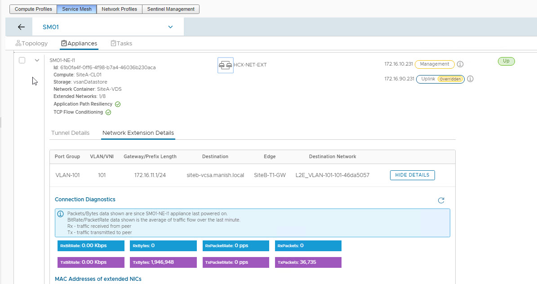Click the TCP Flow Conditioning checkmark icon

click(108, 112)
